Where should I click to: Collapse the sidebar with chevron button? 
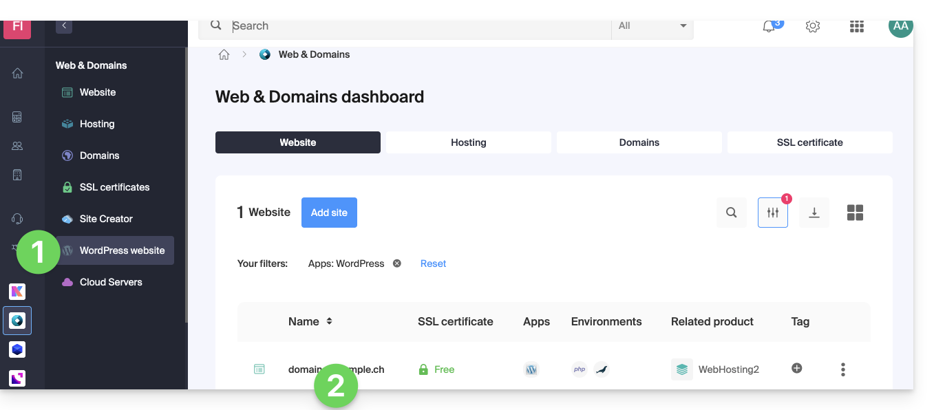pos(64,26)
